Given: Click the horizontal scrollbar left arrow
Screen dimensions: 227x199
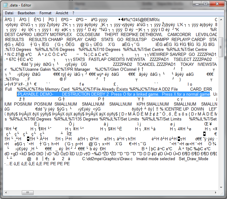Looking at the screenshot, I should [6, 193].
